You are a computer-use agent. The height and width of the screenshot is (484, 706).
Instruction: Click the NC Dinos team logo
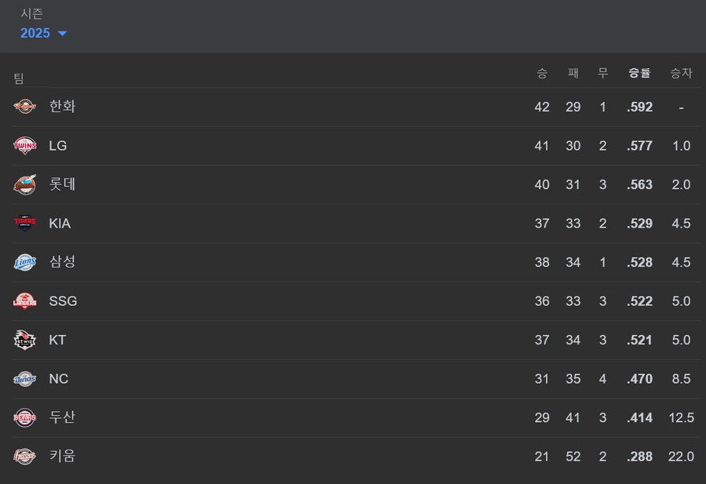tap(25, 379)
